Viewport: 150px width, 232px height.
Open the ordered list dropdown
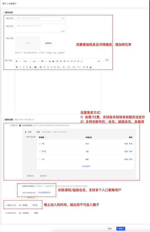(x=74, y=67)
